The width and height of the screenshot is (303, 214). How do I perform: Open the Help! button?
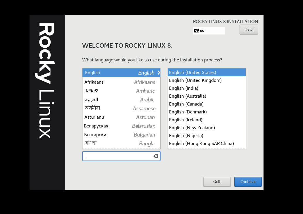[x=249, y=30]
